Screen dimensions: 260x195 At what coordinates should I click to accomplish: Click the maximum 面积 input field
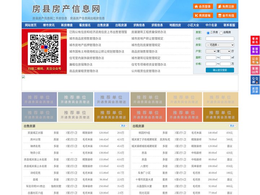(x=225, y=57)
